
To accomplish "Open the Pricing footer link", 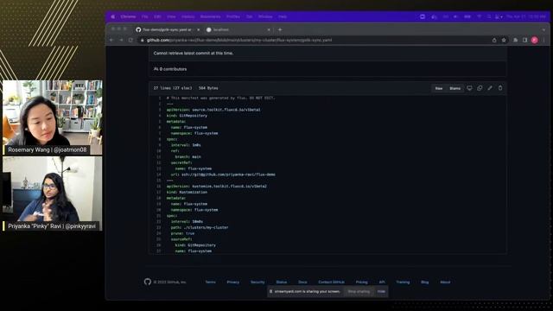I will point(361,282).
